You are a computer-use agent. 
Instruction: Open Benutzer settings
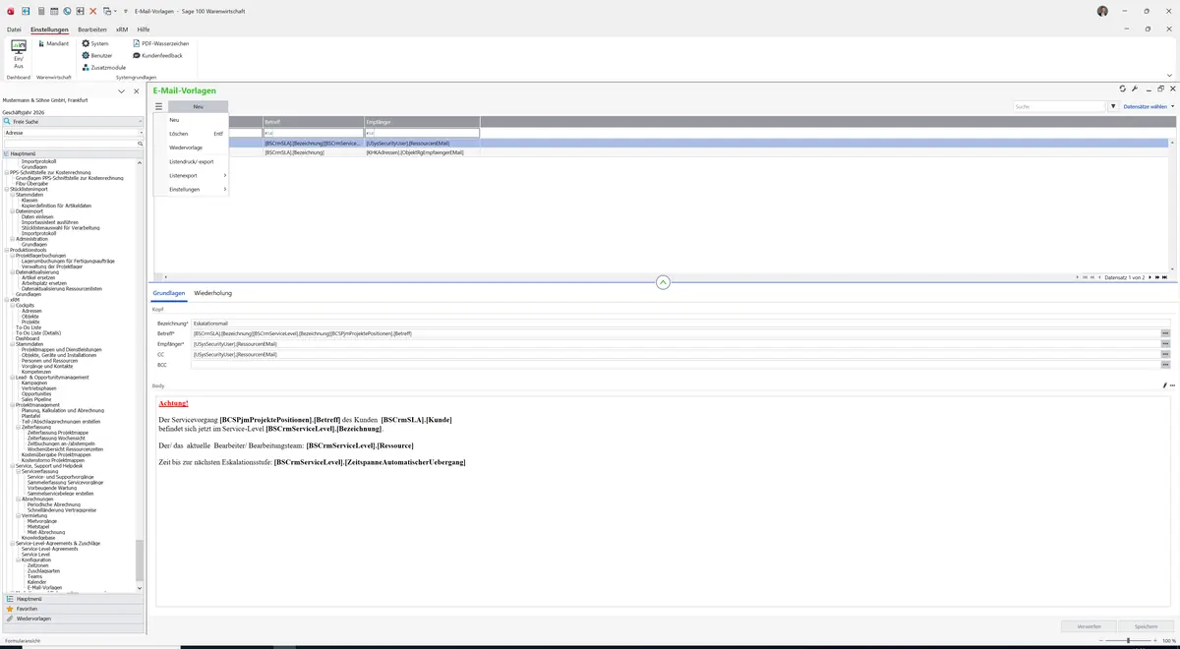tap(97, 55)
